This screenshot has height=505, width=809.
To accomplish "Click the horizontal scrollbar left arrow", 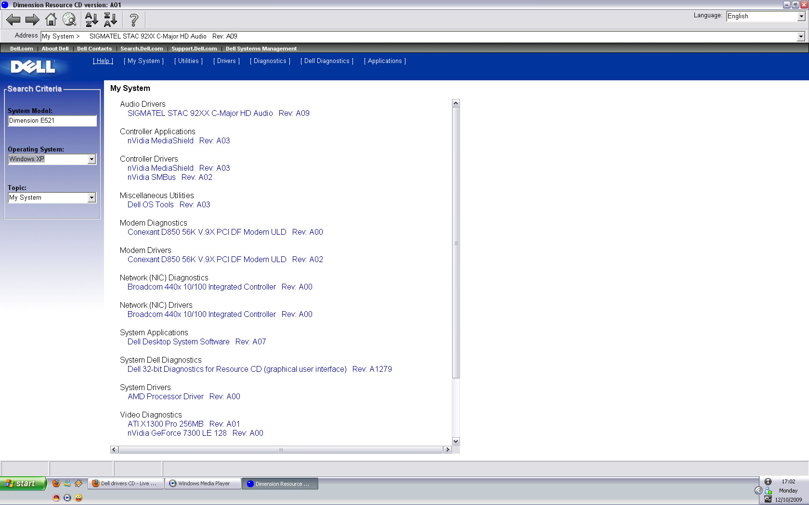I will (114, 450).
